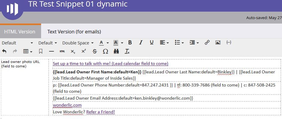This screenshot has width=282, height=119.
Task: Open the Insert Table dropdown arrow
Action: 31,52
